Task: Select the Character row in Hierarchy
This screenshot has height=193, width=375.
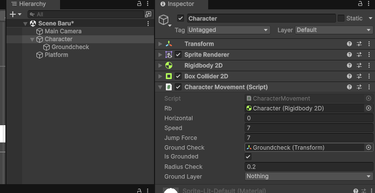Action: pos(80,39)
